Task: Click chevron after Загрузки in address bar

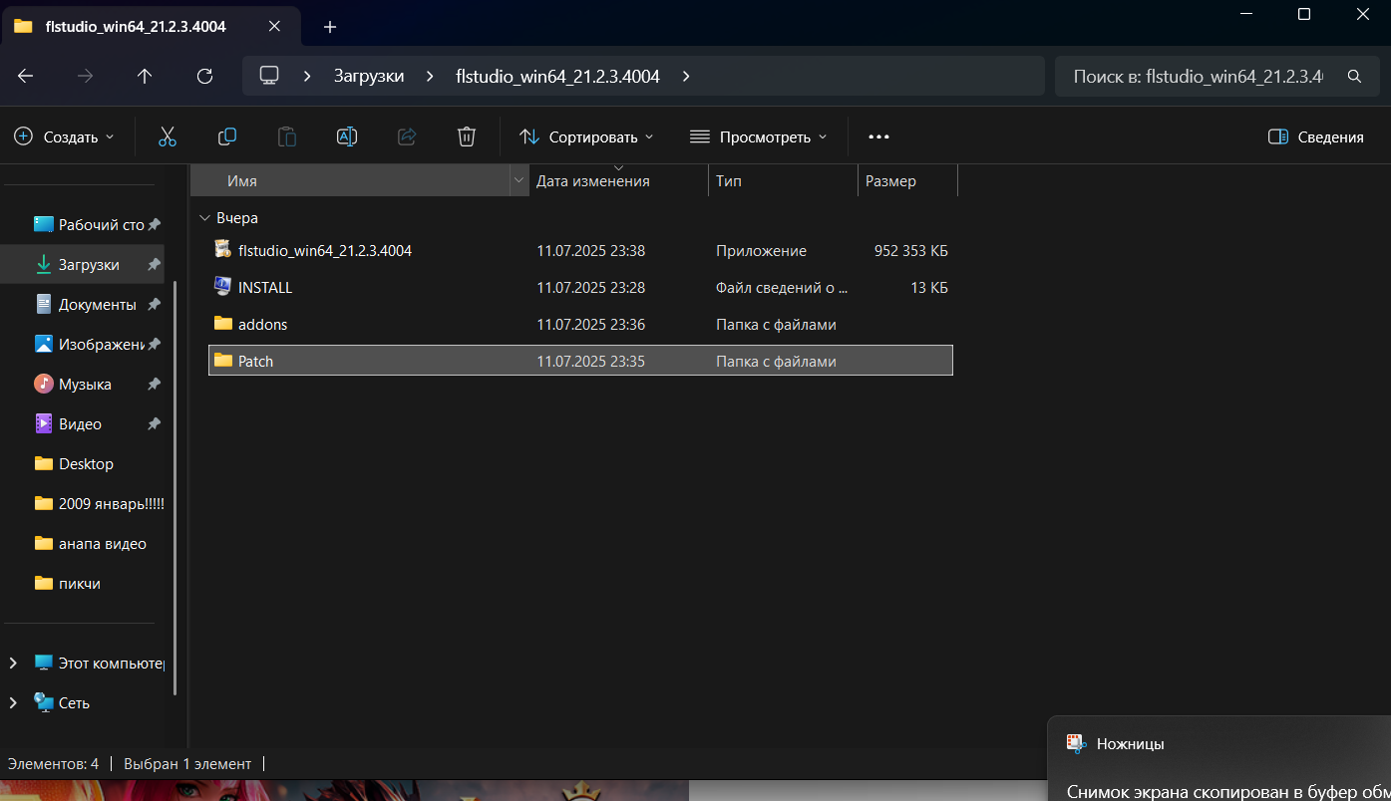Action: tap(430, 76)
